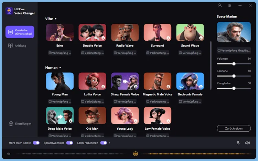Click the Tonhöhe slider handle
This screenshot has height=161, width=258.
pos(234,76)
